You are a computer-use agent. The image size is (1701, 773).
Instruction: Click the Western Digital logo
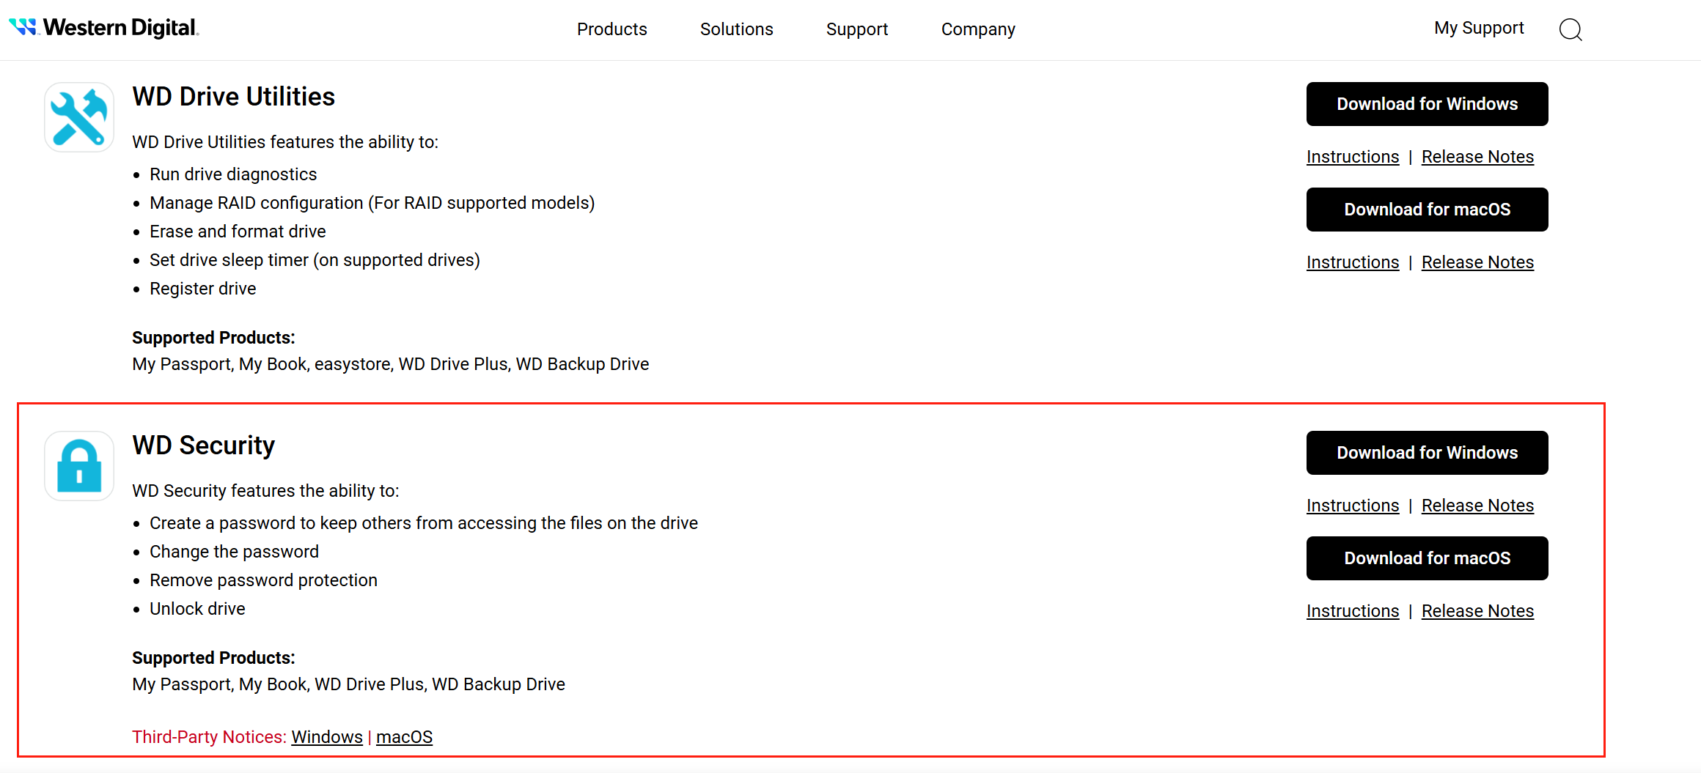[x=103, y=28]
